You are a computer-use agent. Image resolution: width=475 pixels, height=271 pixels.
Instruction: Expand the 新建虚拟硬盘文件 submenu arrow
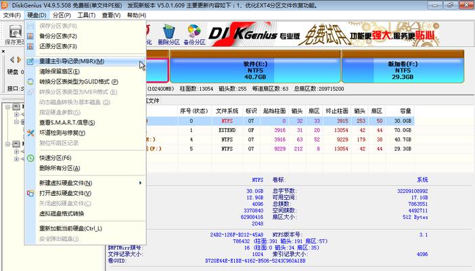141,183
